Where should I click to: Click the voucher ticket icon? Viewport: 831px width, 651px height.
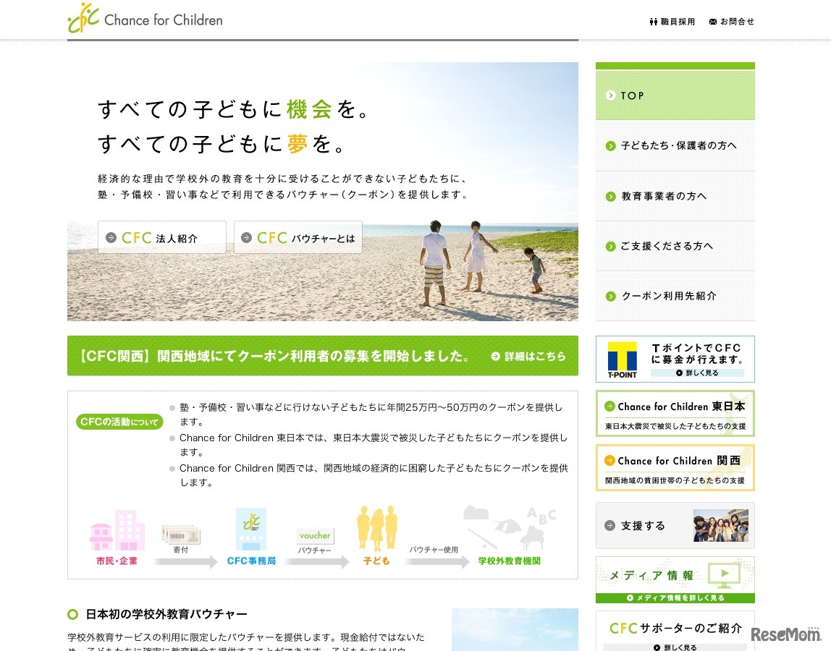[x=315, y=535]
